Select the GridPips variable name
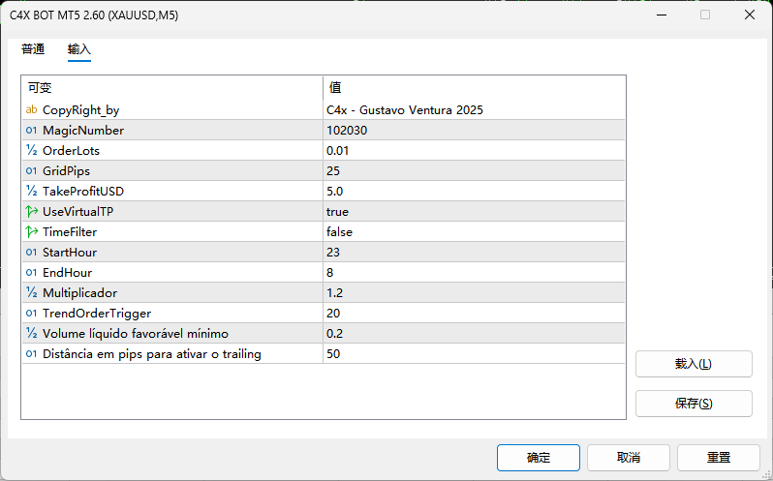773x481 pixels. 67,171
